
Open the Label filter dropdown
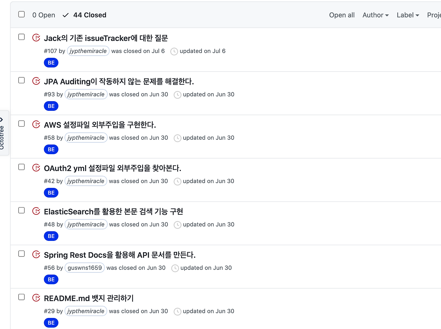point(408,15)
